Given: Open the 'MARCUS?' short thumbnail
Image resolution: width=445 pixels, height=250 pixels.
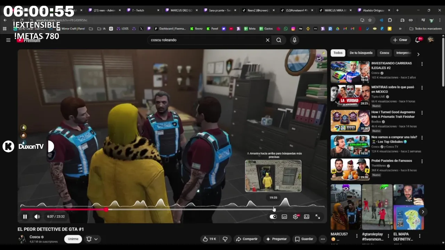Looking at the screenshot, I should tap(346, 207).
